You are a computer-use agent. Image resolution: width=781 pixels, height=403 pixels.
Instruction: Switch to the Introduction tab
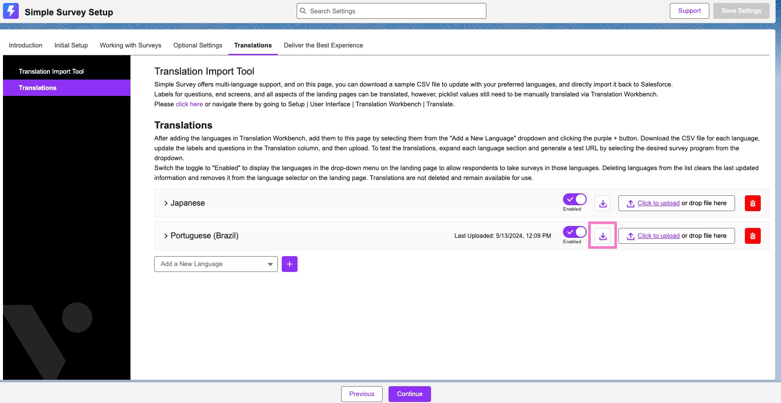(x=26, y=45)
